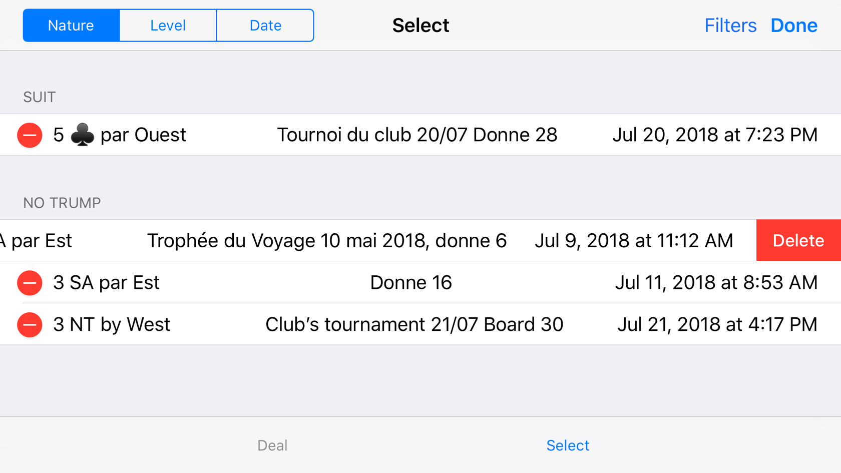
Task: Sort the list by Nature
Action: (x=71, y=26)
